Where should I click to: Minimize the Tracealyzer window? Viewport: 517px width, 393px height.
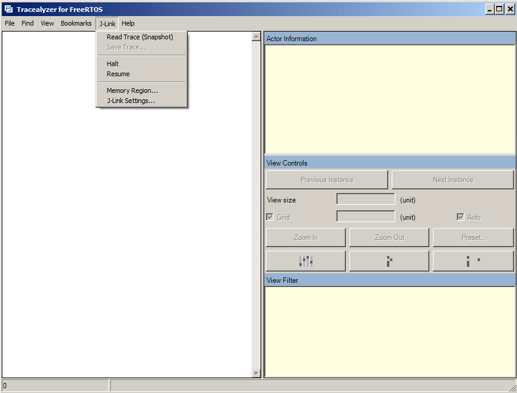pyautogui.click(x=490, y=9)
